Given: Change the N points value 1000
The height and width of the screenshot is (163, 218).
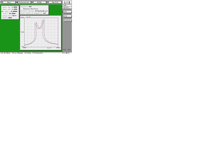Looking at the screenshot, I should click(x=10, y=18).
